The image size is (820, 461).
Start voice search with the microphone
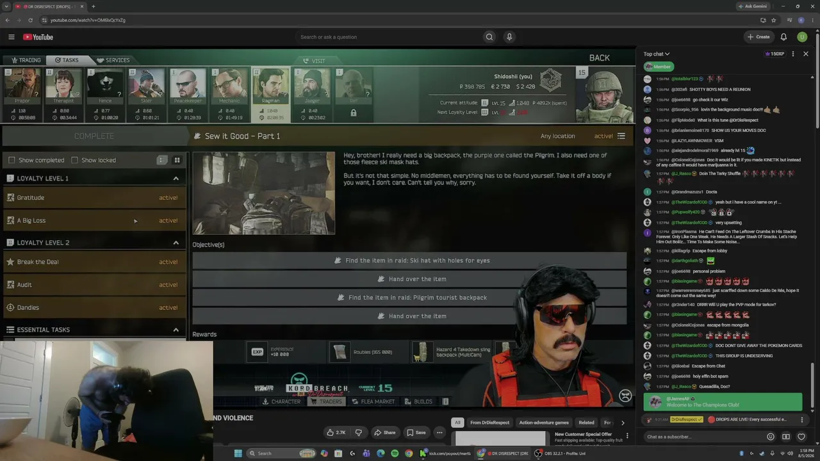509,37
